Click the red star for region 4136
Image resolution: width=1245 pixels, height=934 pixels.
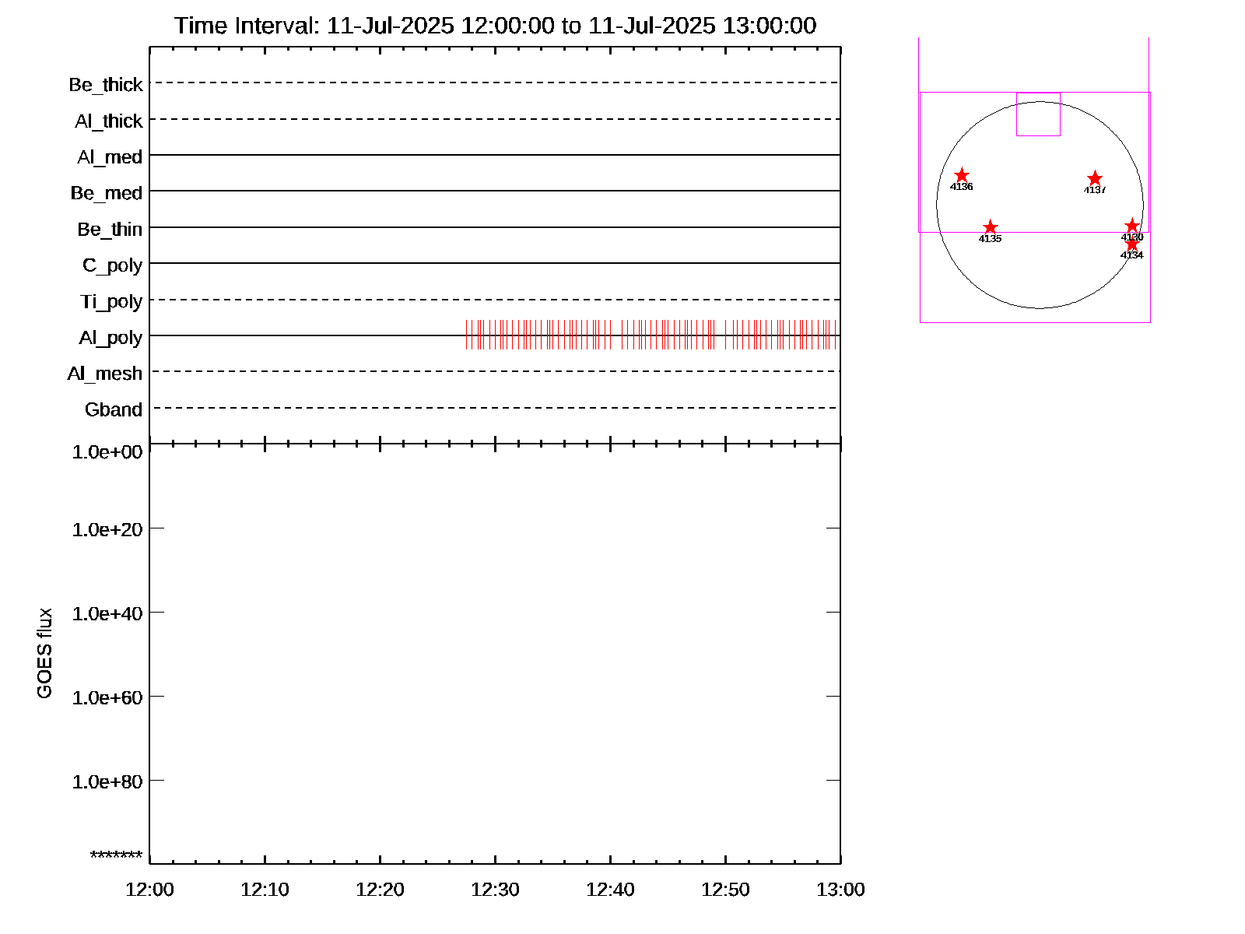(962, 175)
